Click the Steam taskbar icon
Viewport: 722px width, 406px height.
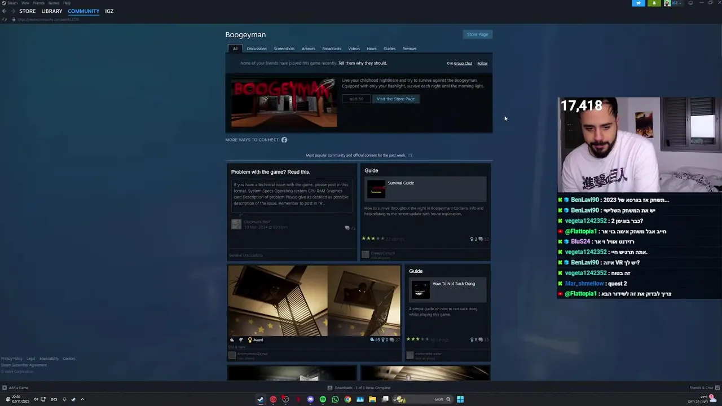pyautogui.click(x=261, y=399)
